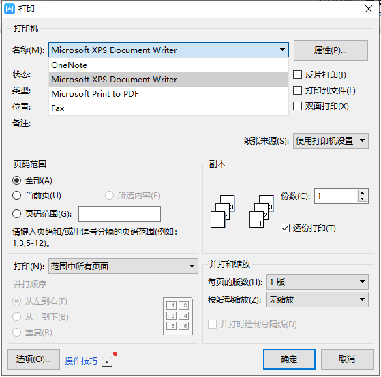Open the video tips icon beside 操作技巧
This screenshot has height=377, width=381.
click(107, 361)
